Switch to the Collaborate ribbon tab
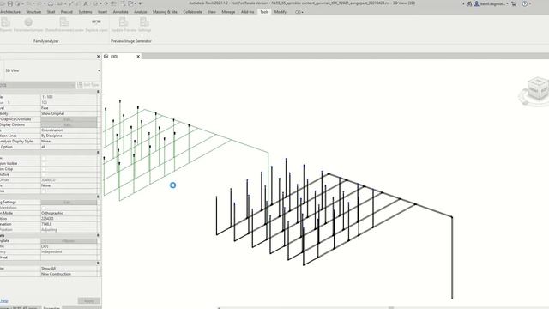Viewport: 549px width, 309px height. 192,12
